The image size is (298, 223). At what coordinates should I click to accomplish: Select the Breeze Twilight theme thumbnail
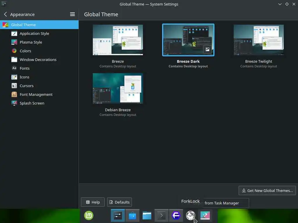(259, 40)
